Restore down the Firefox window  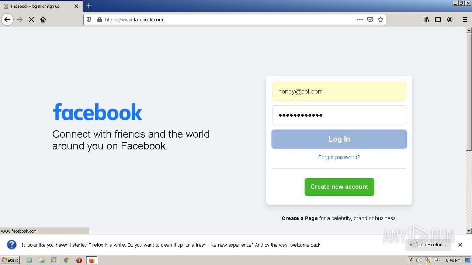pyautogui.click(x=461, y=3)
